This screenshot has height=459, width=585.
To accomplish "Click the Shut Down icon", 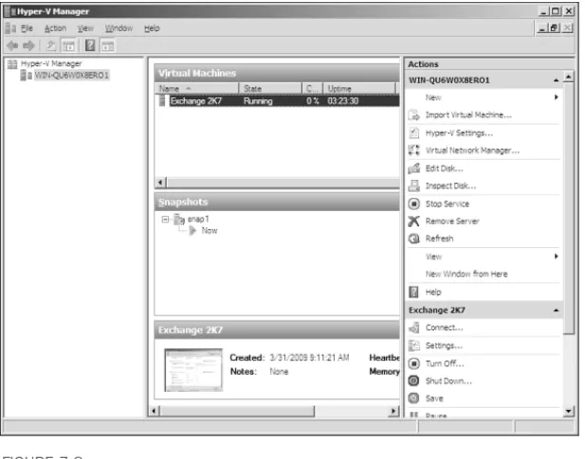I will (x=413, y=380).
